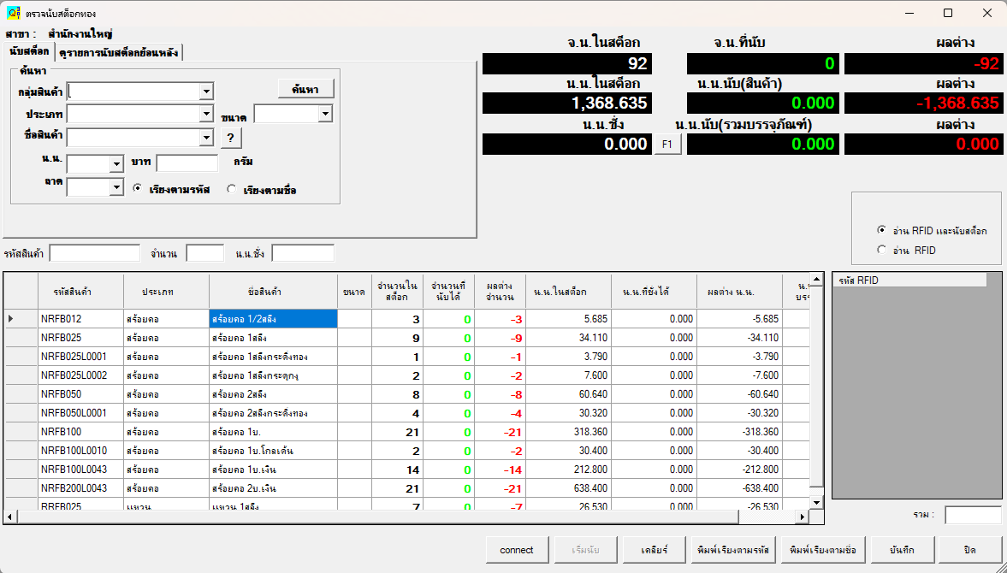
Task: Click the ? help button beside ชื่อสินค้า
Action: coord(230,138)
